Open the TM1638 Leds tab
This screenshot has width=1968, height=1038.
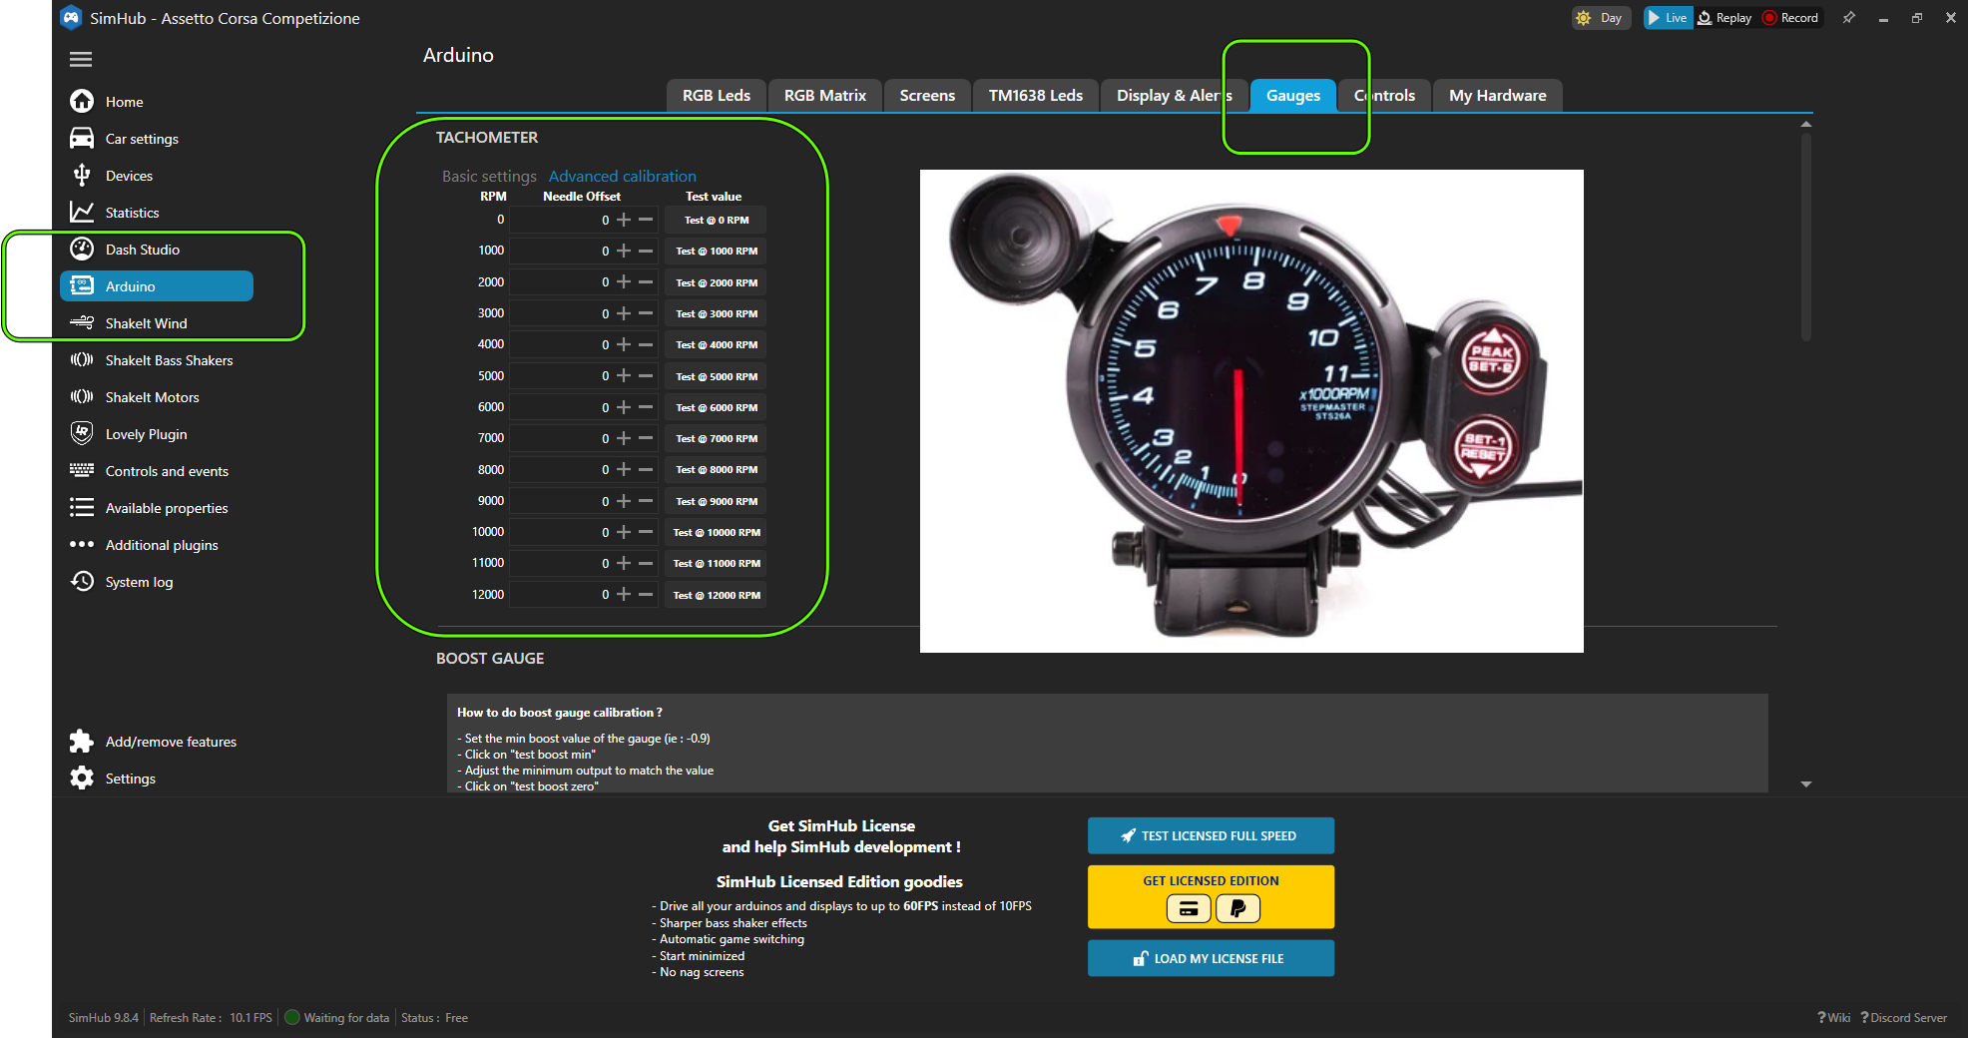[x=1035, y=96]
